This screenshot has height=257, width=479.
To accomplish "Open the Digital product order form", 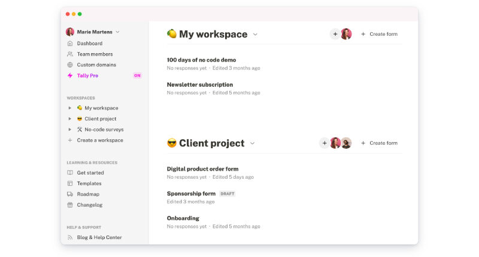I will (202, 169).
